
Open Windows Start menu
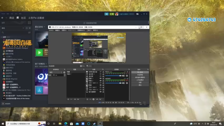[3, 123]
